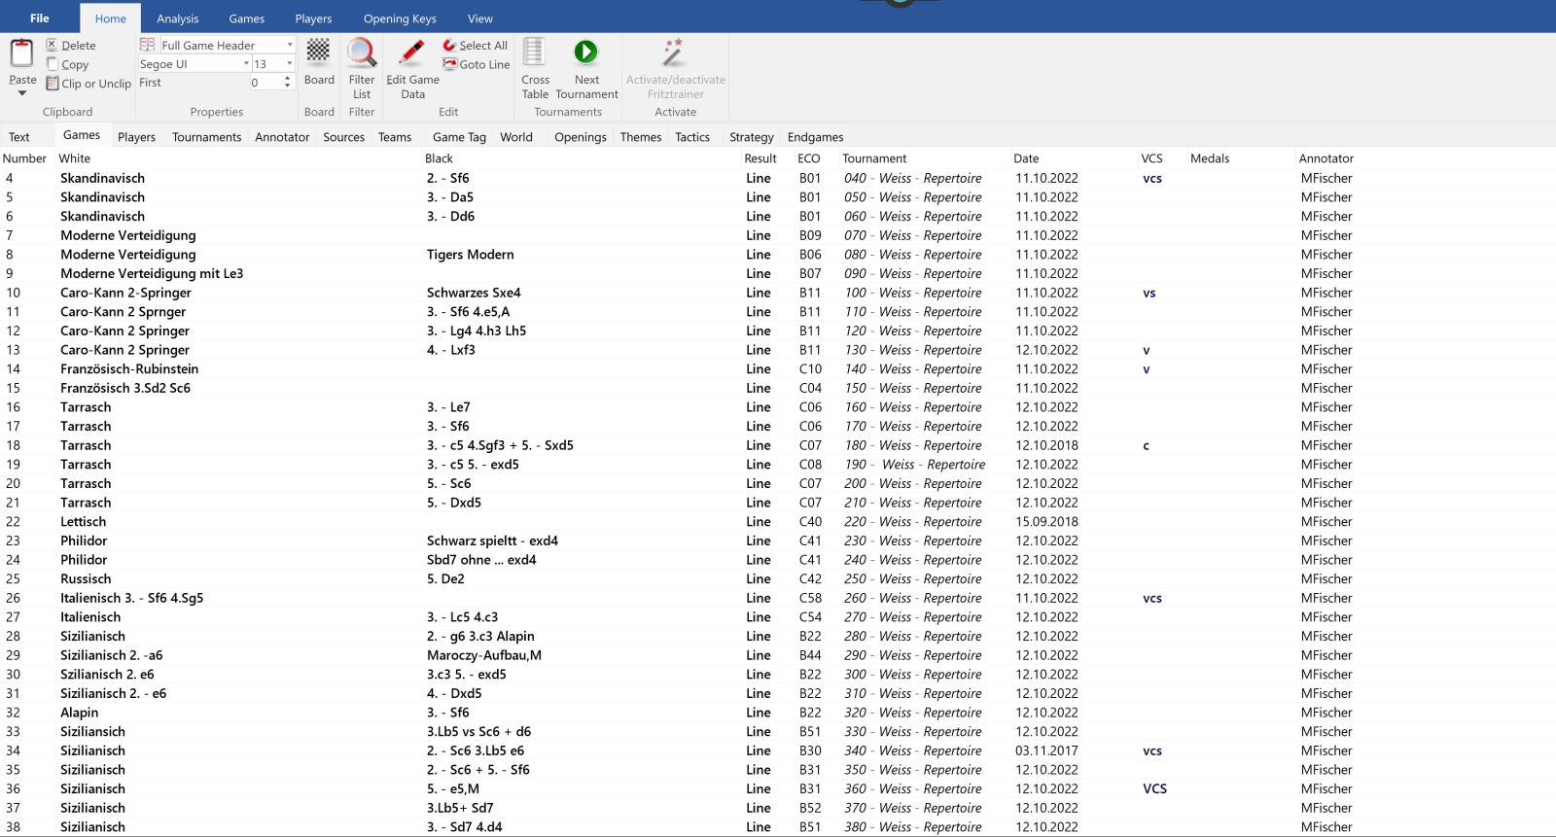Click the Cross Table icon
Screen dimensions: 1556x837
coord(535,52)
